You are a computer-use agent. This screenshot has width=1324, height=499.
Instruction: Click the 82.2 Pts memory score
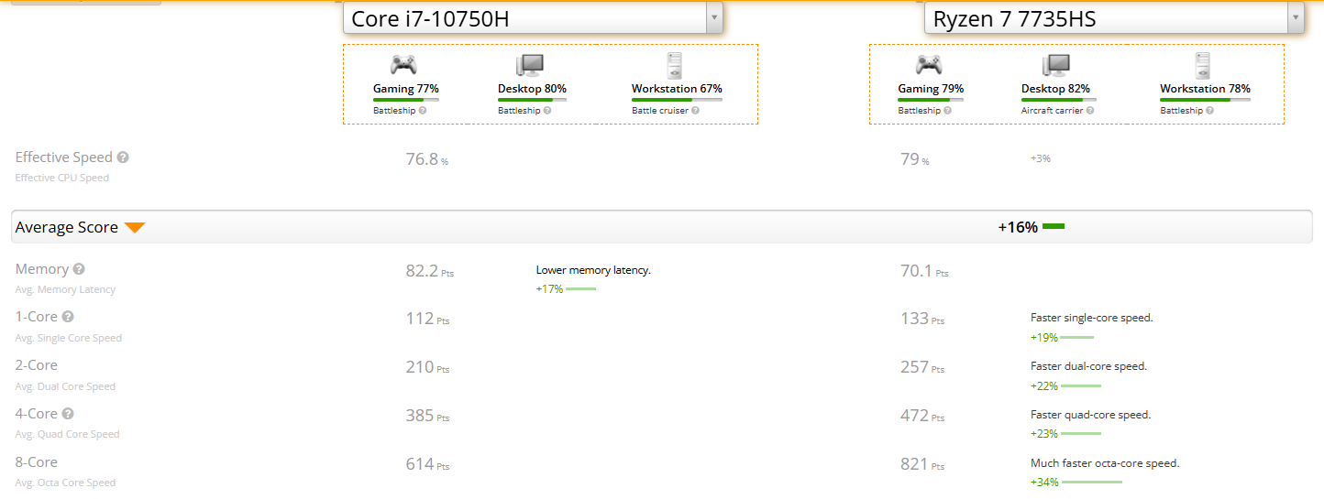coord(430,271)
